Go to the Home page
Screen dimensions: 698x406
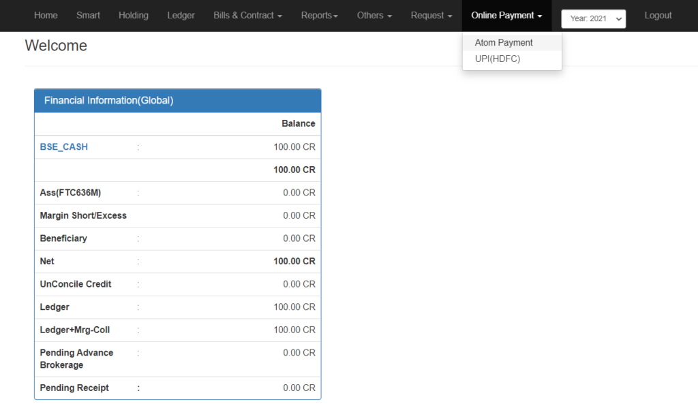tap(46, 16)
